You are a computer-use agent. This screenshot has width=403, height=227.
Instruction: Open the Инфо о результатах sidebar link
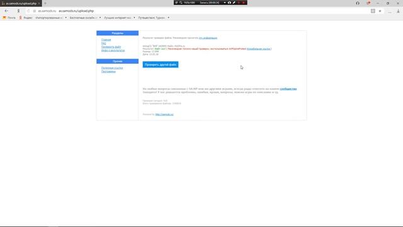pyautogui.click(x=113, y=50)
